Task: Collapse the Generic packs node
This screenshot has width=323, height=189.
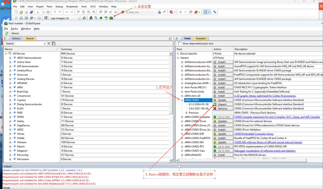Action: tap(178, 58)
